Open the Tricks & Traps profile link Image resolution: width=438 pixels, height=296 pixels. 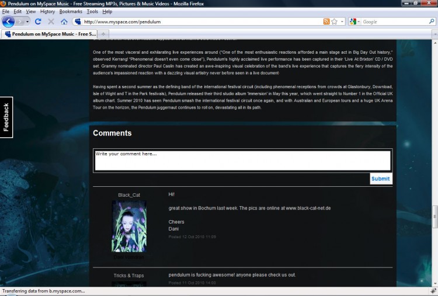click(x=129, y=276)
